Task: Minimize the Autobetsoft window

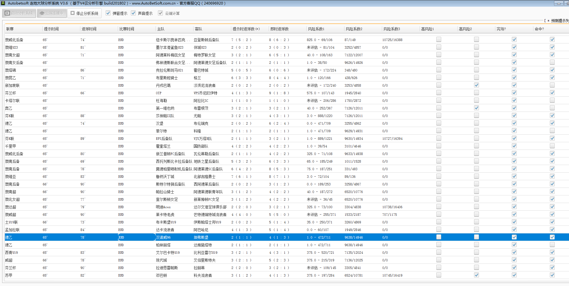Action: [x=558, y=3]
